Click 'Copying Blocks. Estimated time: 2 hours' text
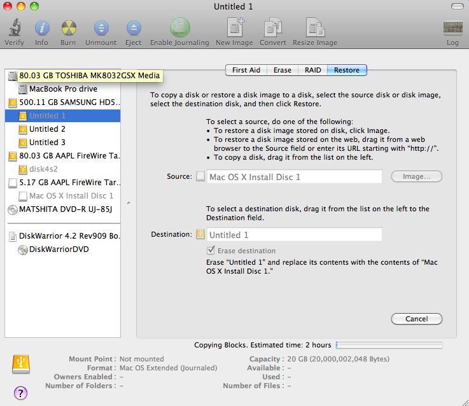 tap(263, 346)
